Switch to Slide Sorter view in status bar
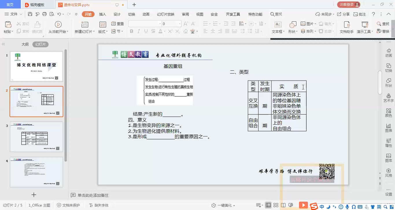395x210 pixels. pos(276,205)
